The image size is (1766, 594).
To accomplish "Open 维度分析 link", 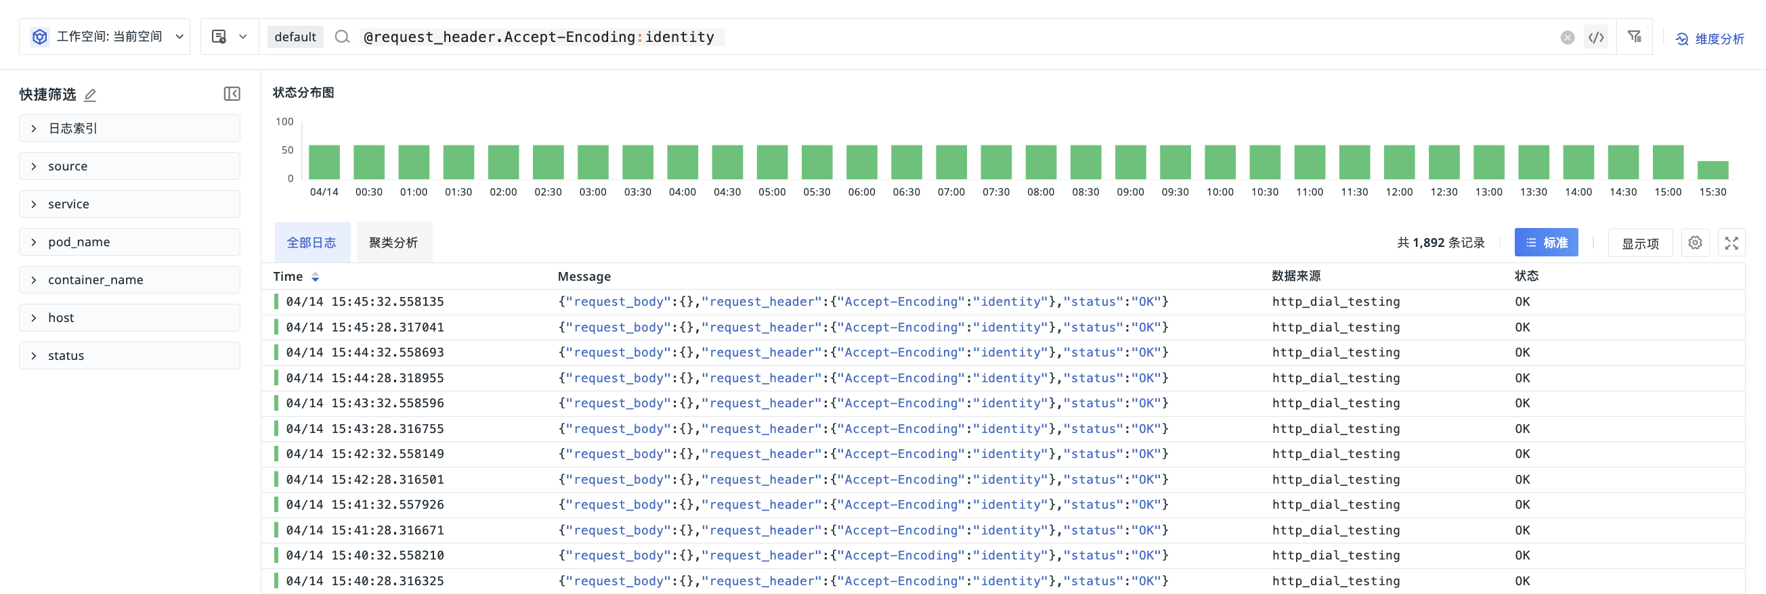I will pyautogui.click(x=1710, y=39).
